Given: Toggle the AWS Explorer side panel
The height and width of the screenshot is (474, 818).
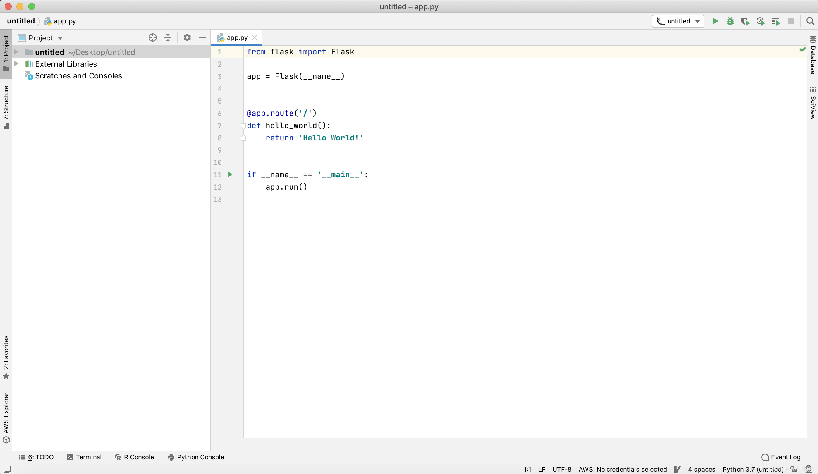Looking at the screenshot, I should (x=6, y=418).
